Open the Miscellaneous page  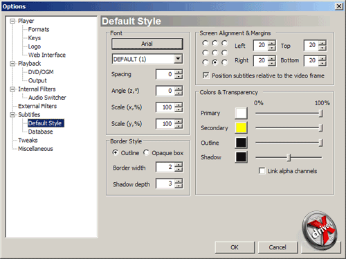pyautogui.click(x=35, y=149)
